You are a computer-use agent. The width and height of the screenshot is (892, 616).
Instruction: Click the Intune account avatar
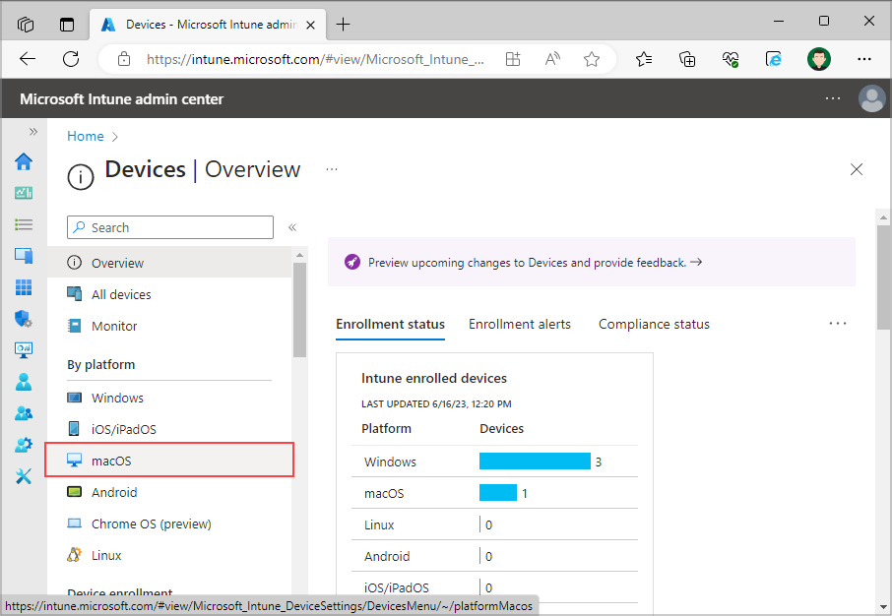pos(871,98)
